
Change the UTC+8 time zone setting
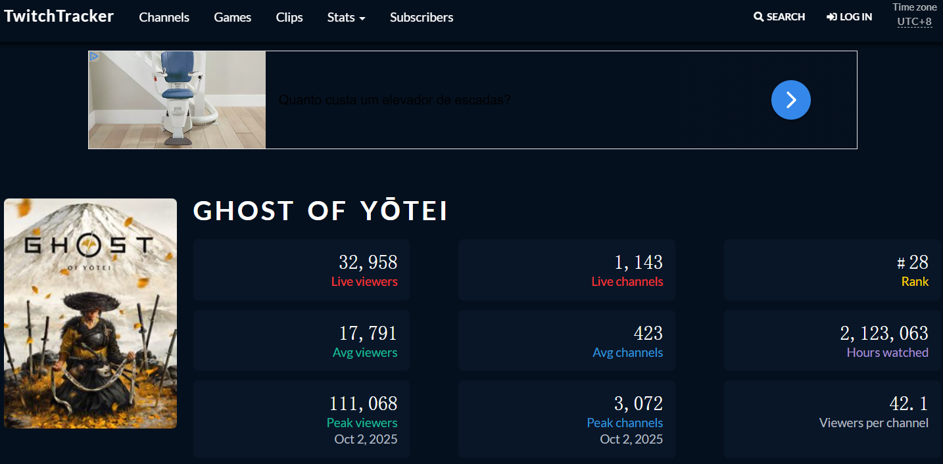(914, 22)
